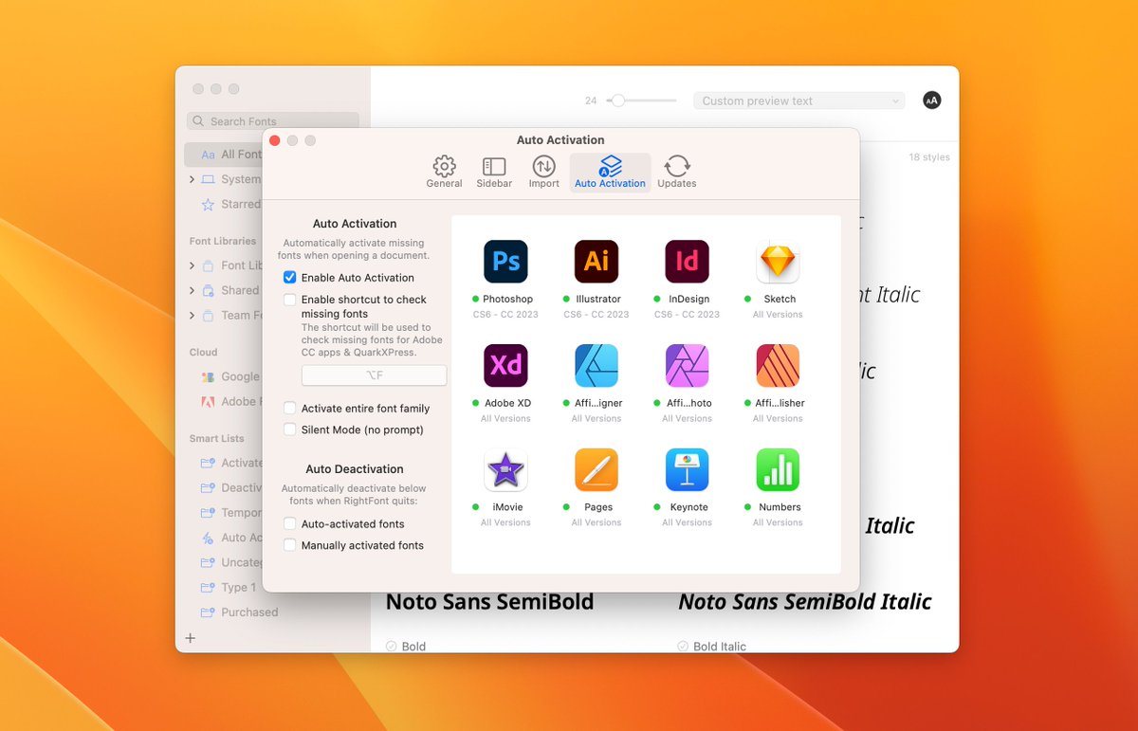Switch to Auto Activation preferences tab
The width and height of the screenshot is (1138, 731).
(x=610, y=173)
